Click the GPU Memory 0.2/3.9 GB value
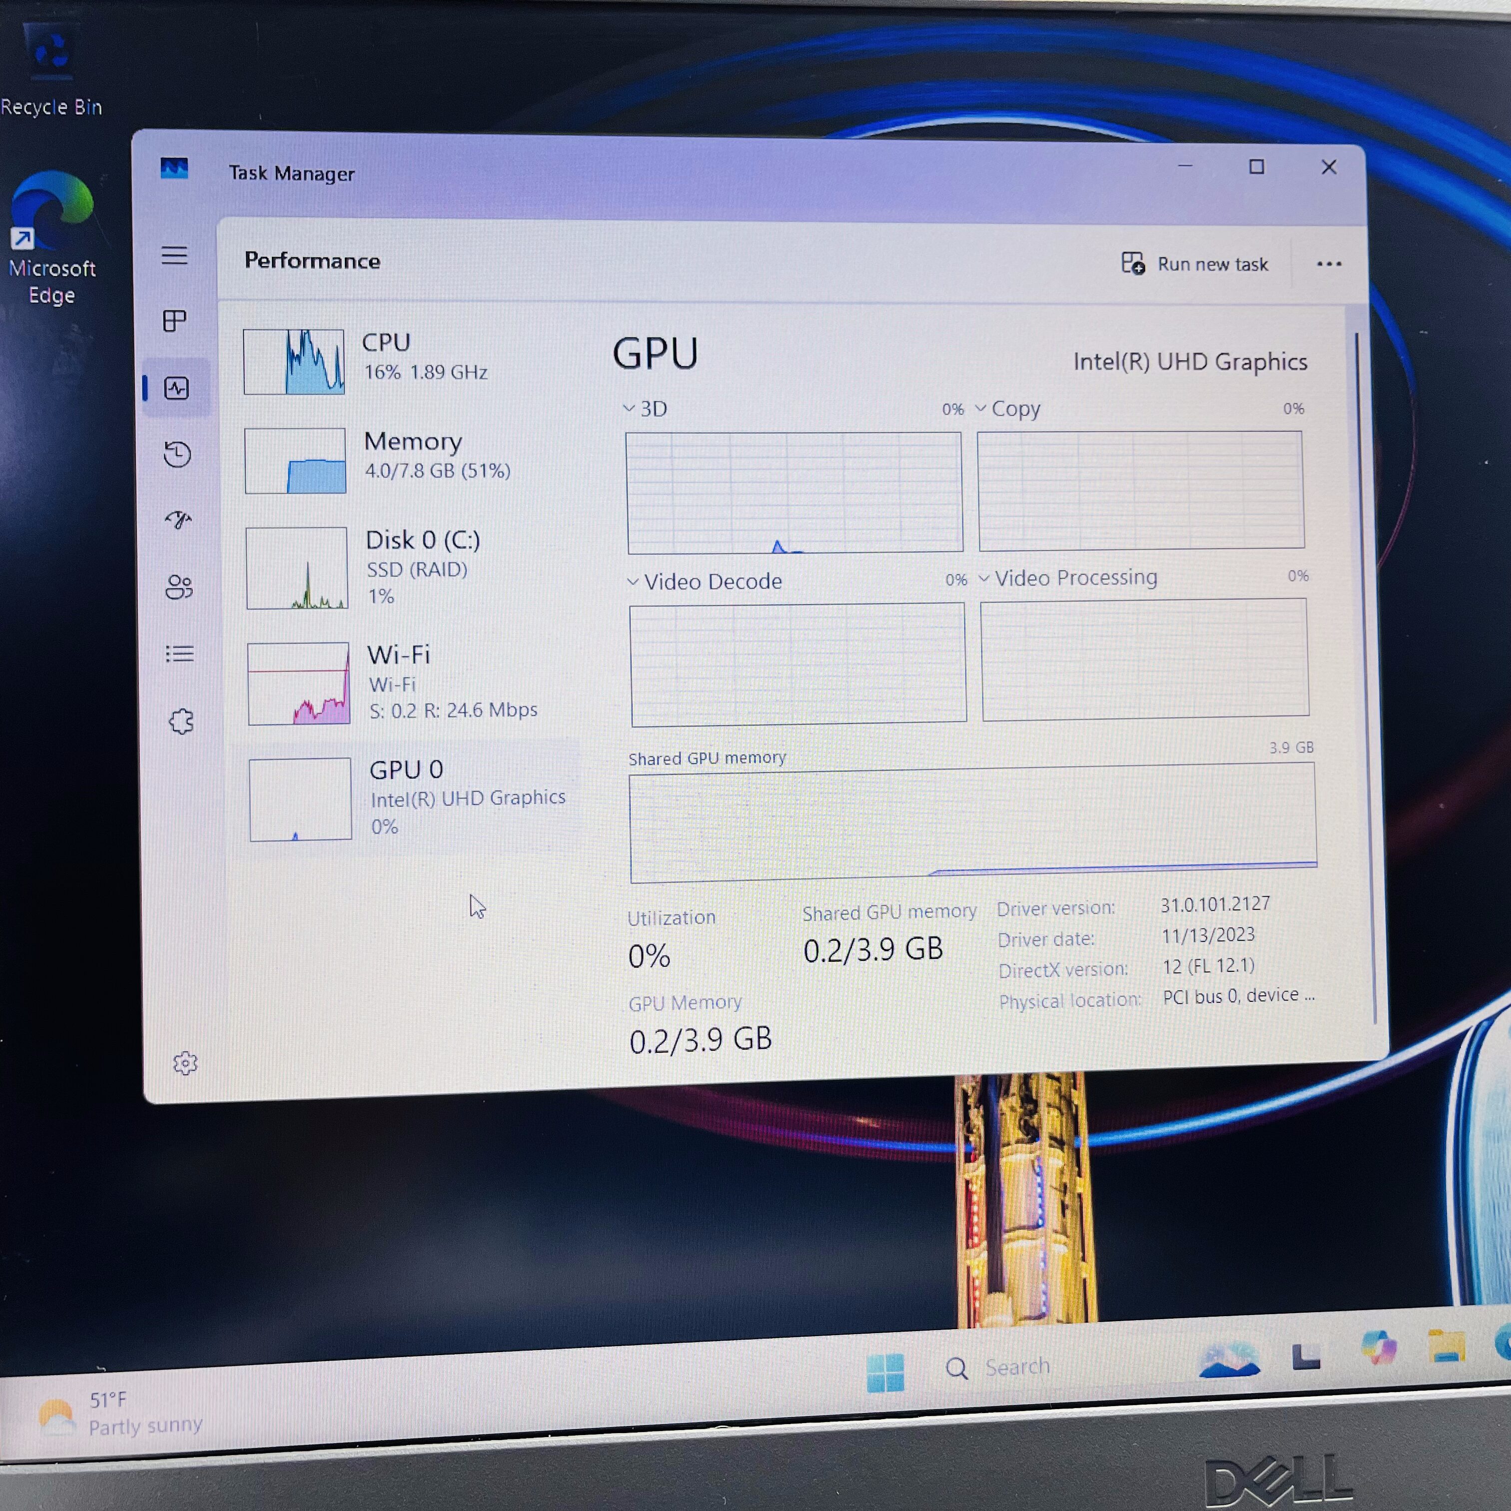Viewport: 1511px width, 1511px height. point(701,1040)
